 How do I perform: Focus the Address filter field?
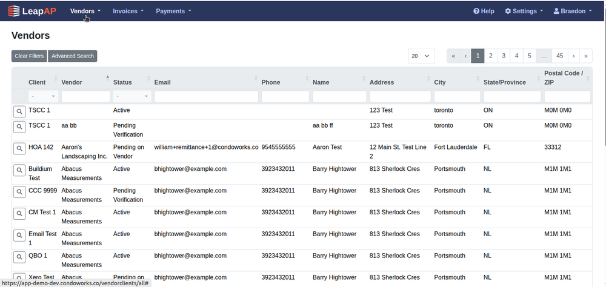pyautogui.click(x=400, y=96)
